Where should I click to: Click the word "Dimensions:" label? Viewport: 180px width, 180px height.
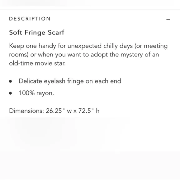pyautogui.click(x=26, y=111)
